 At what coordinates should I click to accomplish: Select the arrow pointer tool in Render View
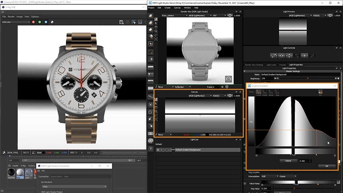click(x=156, y=23)
